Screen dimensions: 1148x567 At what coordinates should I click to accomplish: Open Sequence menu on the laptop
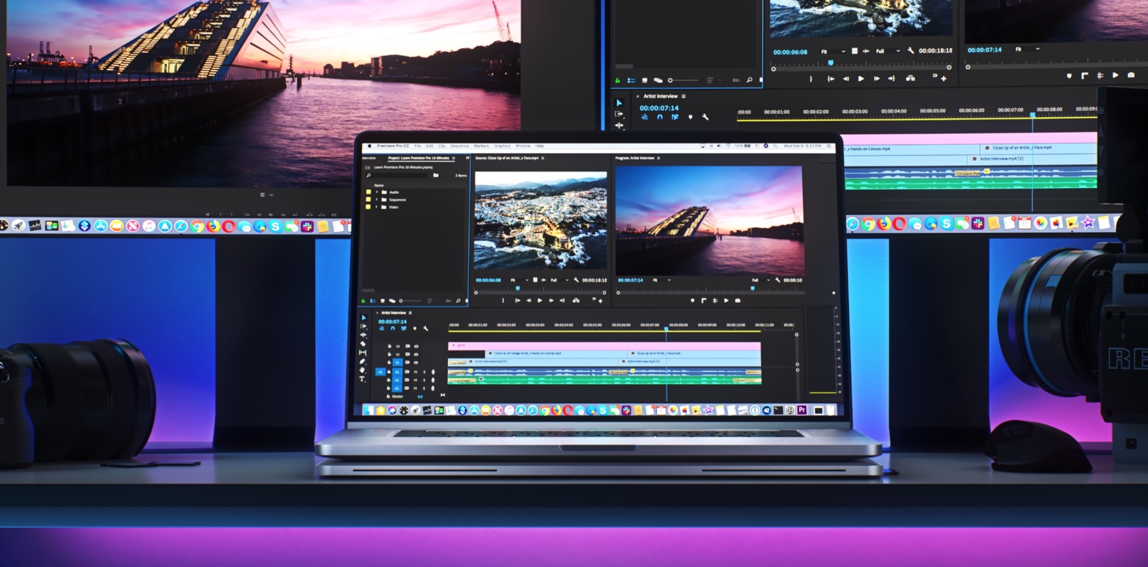(x=459, y=146)
